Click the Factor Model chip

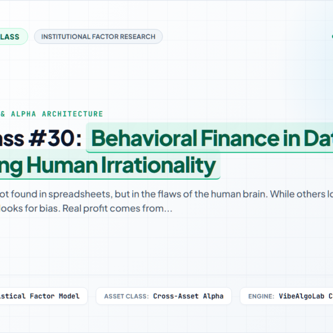[43, 296]
